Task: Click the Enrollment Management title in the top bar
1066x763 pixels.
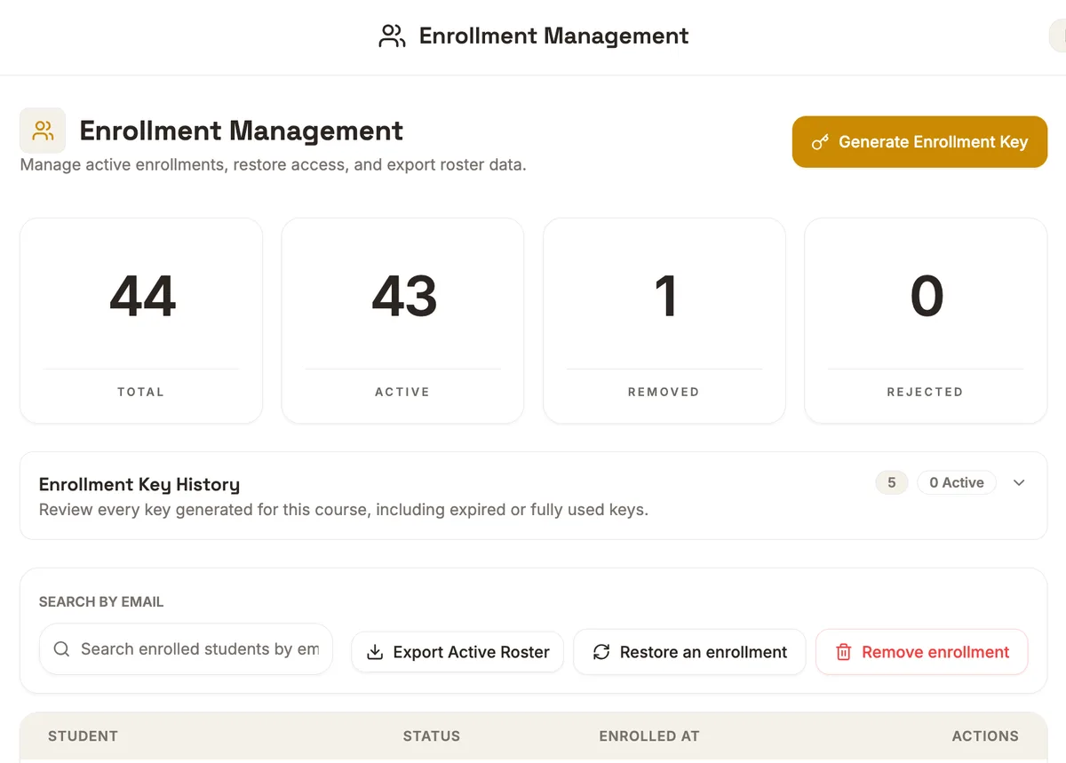Action: tap(553, 36)
